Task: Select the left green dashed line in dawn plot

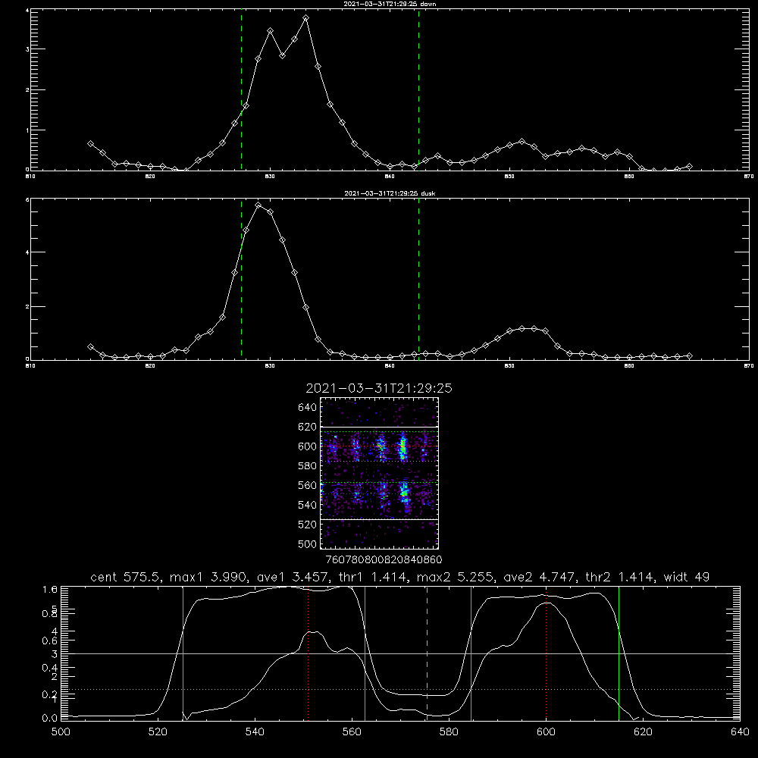Action: tap(241, 89)
